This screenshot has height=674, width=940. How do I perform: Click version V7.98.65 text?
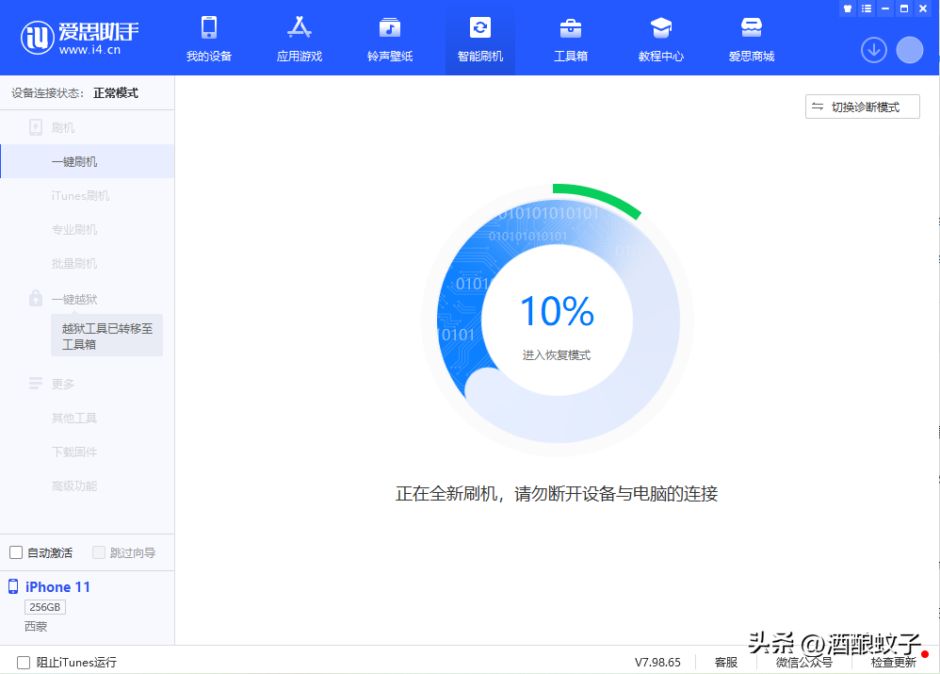tap(657, 662)
